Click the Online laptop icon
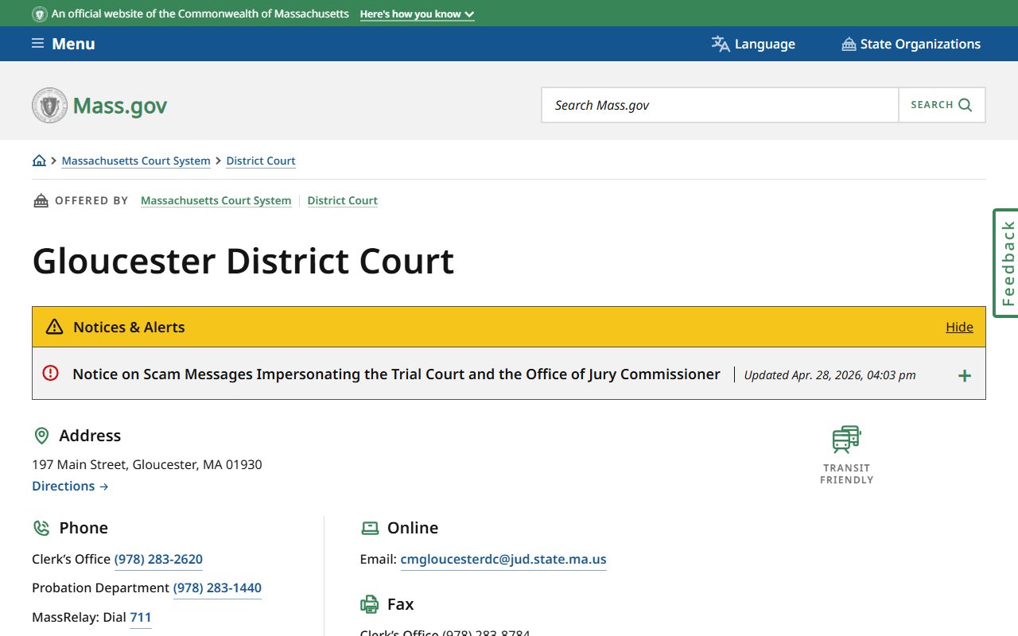The width and height of the screenshot is (1018, 636). tap(370, 528)
